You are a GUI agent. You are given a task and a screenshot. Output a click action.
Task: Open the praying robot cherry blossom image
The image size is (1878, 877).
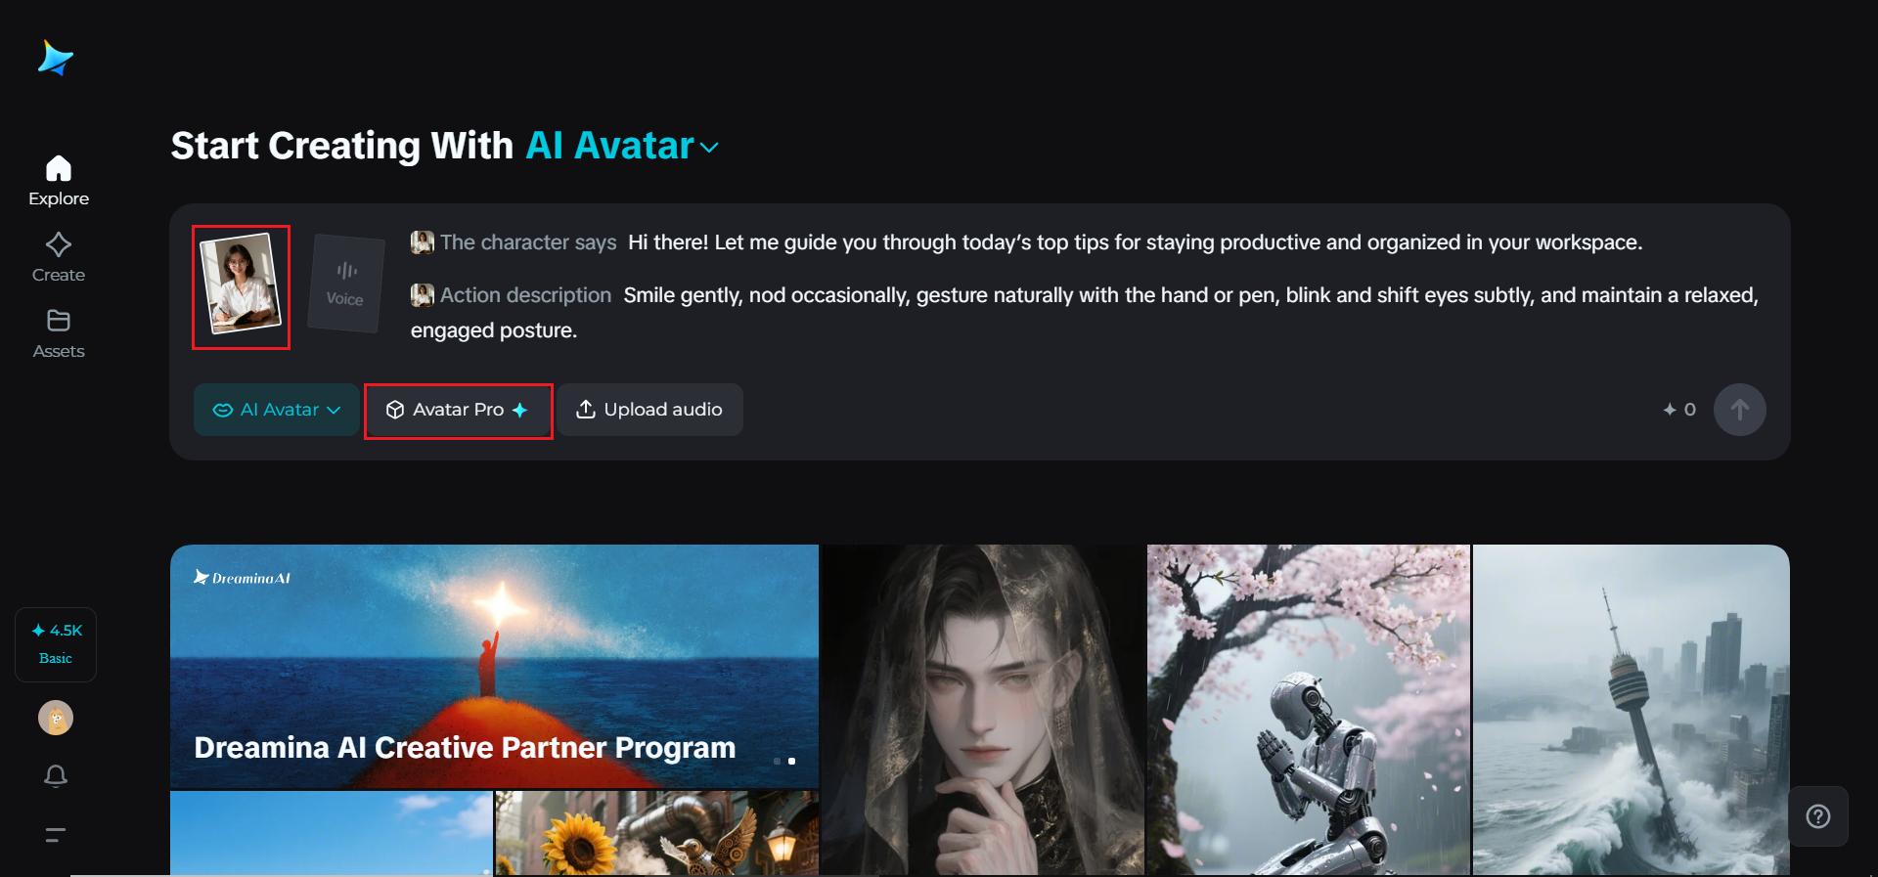[x=1308, y=710]
